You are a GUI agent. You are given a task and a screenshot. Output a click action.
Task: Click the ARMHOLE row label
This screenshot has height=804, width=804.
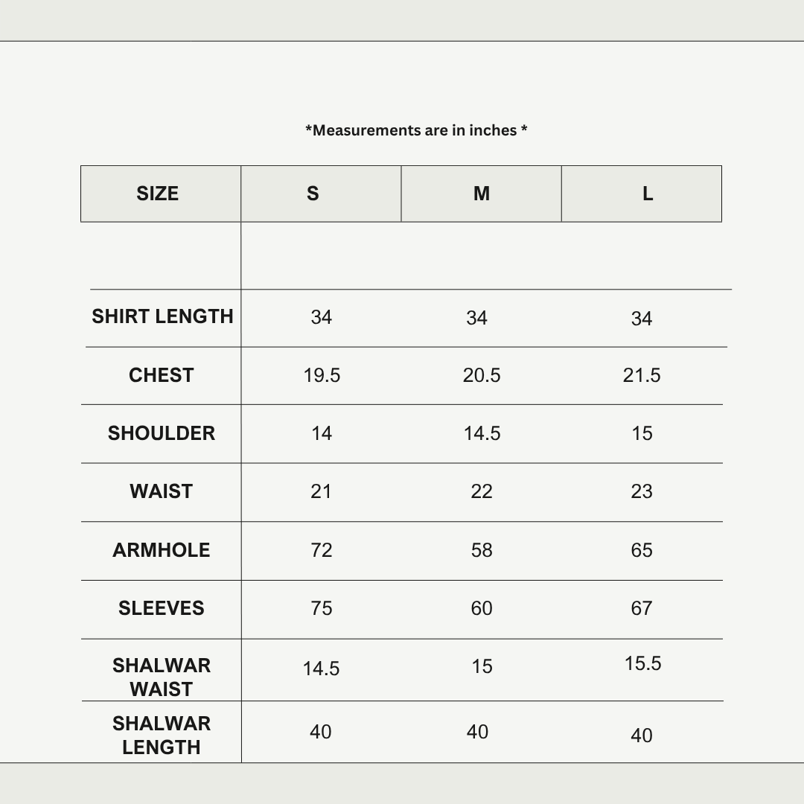tap(161, 550)
